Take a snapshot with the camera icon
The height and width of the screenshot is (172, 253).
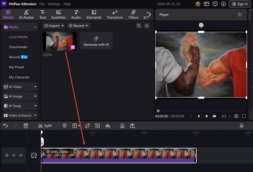(236, 116)
